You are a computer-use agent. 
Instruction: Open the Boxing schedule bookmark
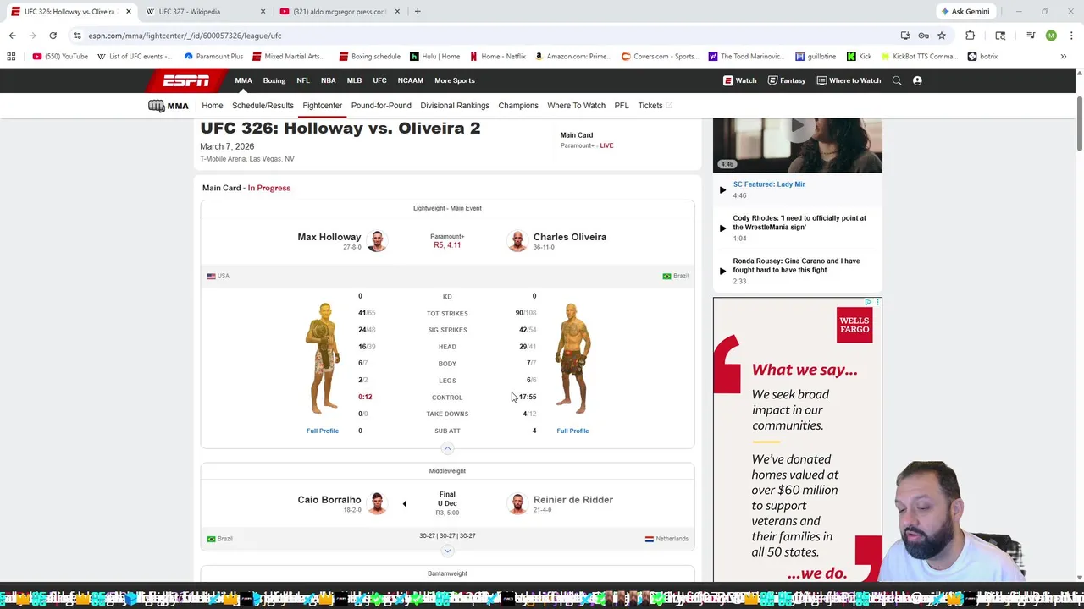369,57
